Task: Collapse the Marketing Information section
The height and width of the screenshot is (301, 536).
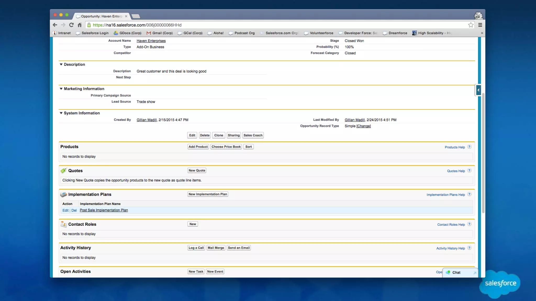Action: click(61, 89)
